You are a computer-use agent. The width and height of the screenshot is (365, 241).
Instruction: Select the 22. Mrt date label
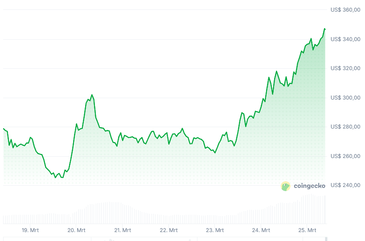click(x=168, y=230)
